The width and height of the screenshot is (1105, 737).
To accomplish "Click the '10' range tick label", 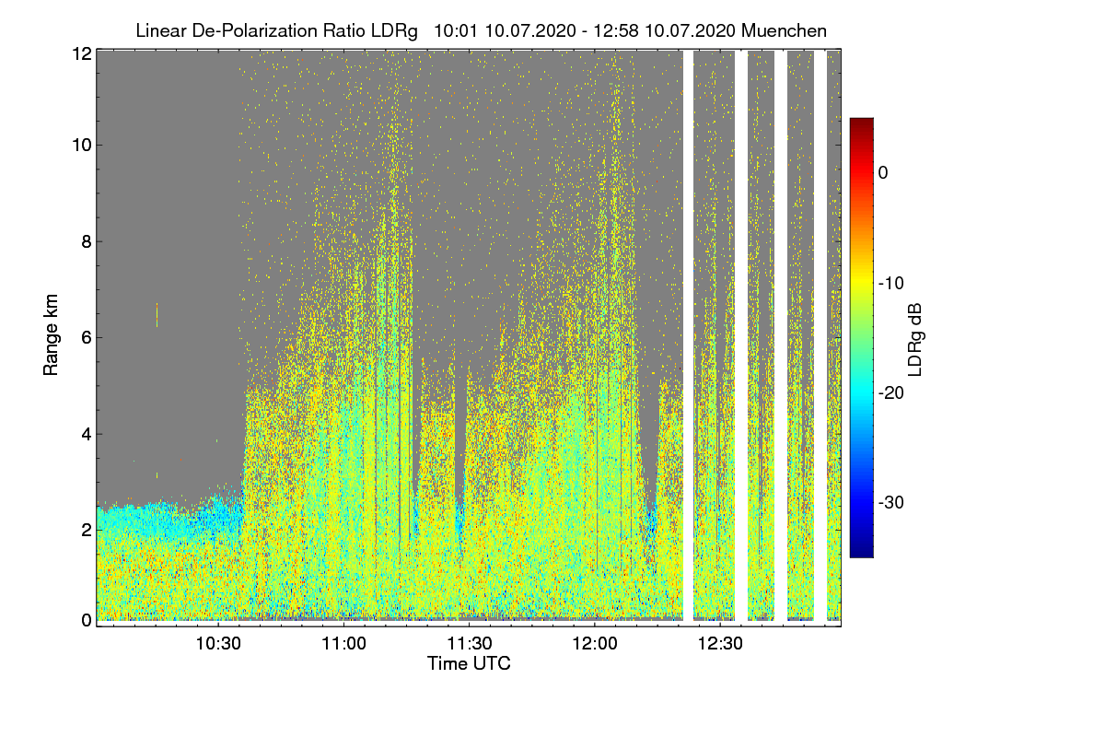I will (x=81, y=145).
